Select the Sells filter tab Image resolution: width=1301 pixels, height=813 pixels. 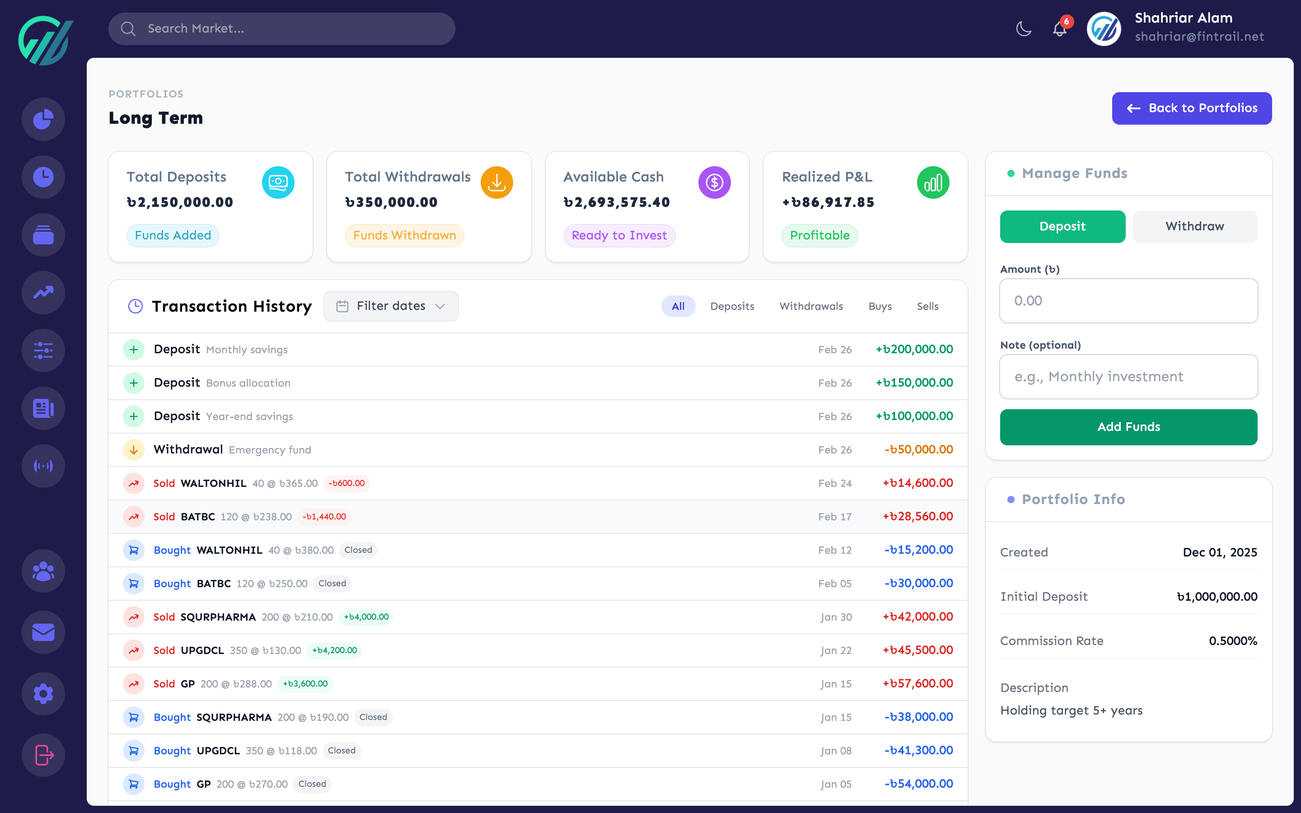[927, 306]
